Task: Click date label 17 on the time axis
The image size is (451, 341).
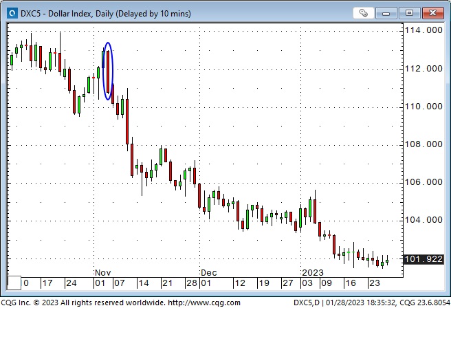Action: coord(47,283)
